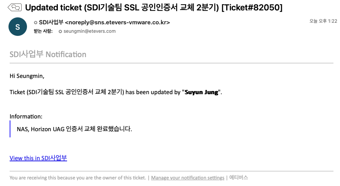
Task: Click the timestamp 오늘 오후 1:22
Action: tap(323, 21)
